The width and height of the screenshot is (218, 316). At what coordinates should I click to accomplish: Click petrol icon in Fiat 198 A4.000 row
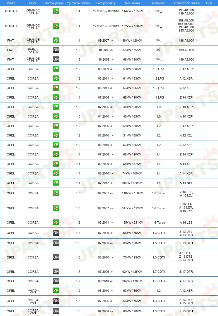click(56, 40)
